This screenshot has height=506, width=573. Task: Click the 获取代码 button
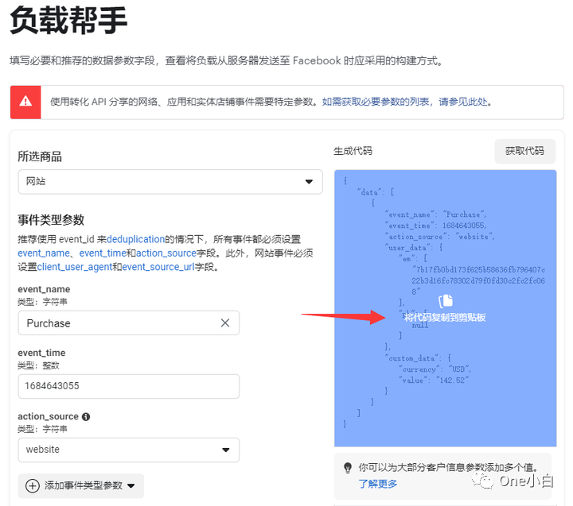point(524,151)
